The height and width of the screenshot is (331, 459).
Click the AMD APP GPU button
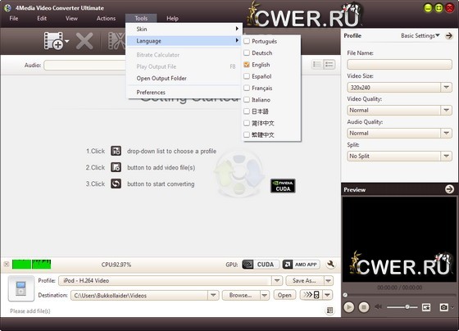click(x=301, y=265)
